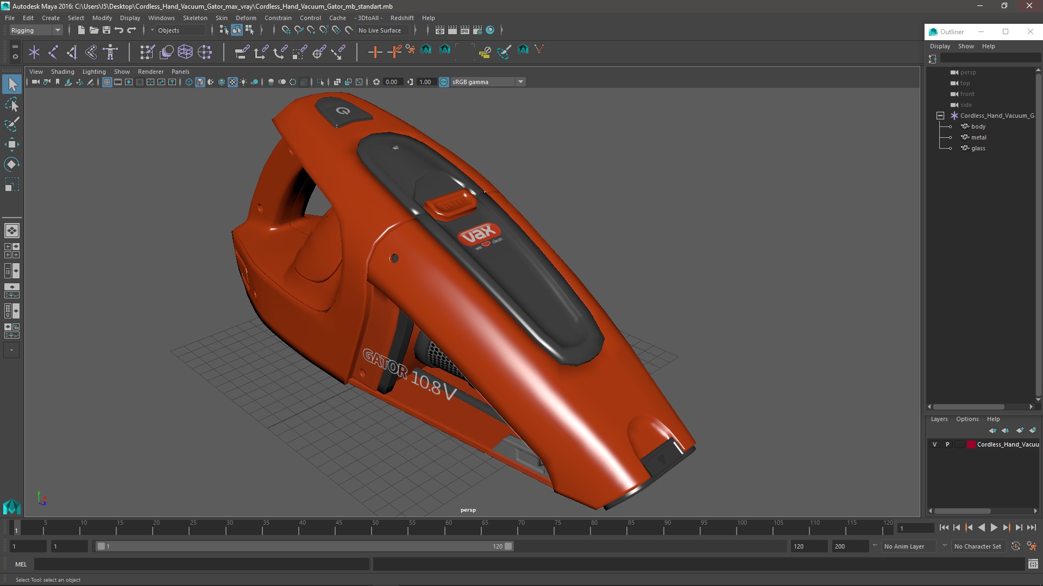
Task: Toggle layer visibility V box
Action: pos(934,444)
